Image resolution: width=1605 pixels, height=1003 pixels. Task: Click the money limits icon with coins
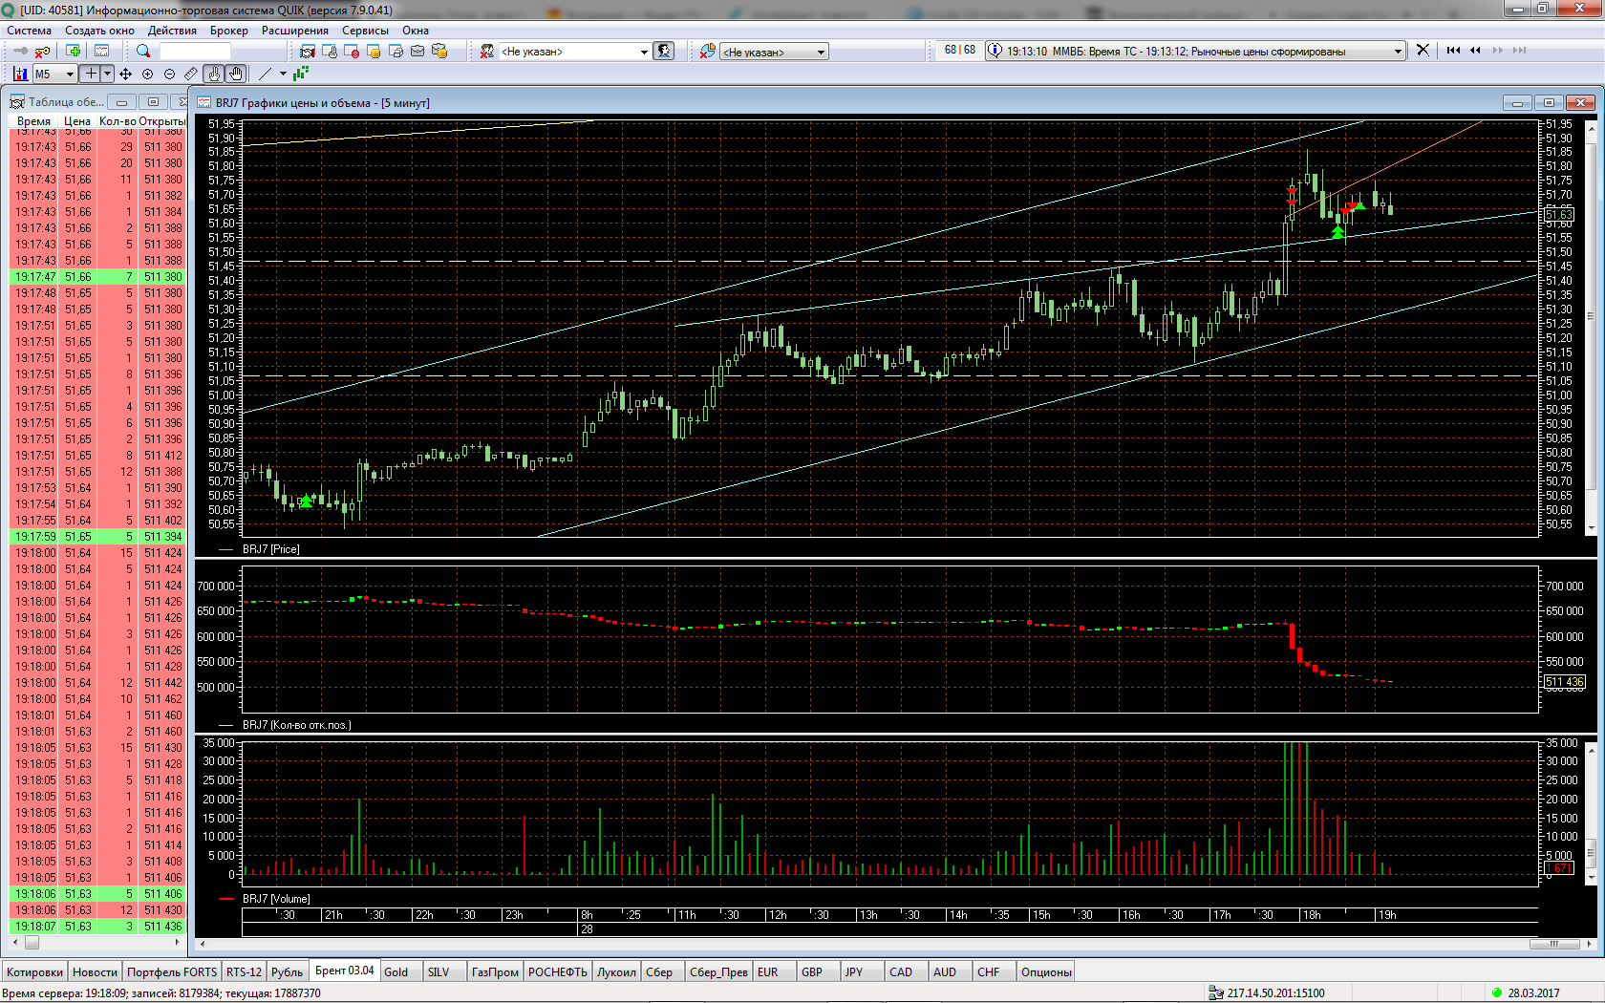pyautogui.click(x=439, y=51)
